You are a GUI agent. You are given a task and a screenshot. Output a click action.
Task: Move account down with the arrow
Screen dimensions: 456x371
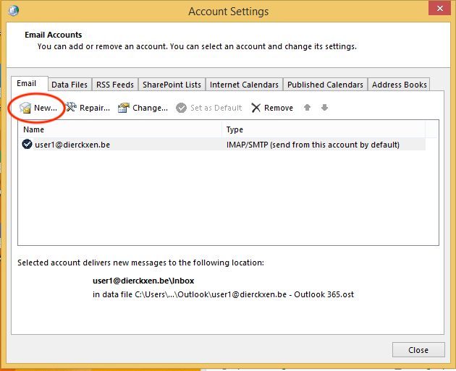324,108
